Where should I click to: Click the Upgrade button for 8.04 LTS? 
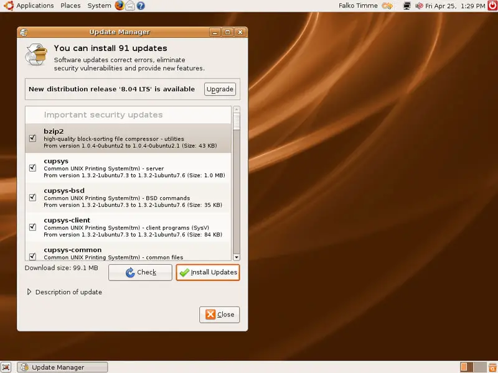[220, 89]
